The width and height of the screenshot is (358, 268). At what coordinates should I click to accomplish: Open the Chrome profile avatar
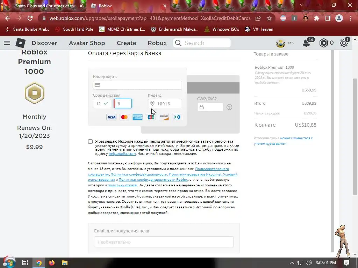click(x=339, y=18)
